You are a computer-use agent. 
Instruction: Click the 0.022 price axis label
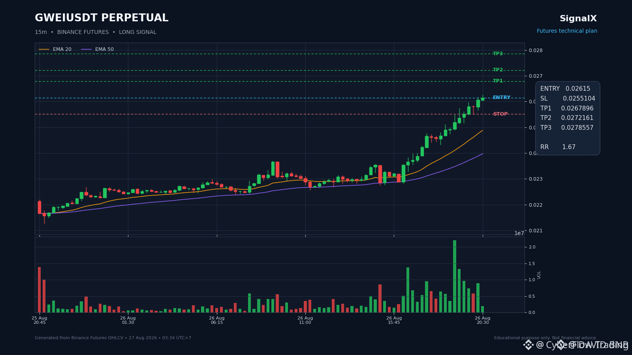[x=536, y=205]
